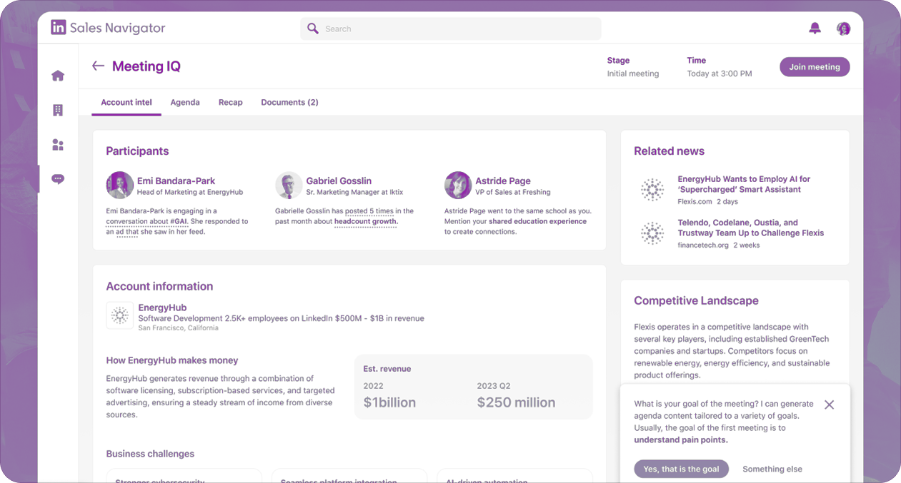This screenshot has width=901, height=483.
Task: Click the Competitive Landscape heading
Action: [696, 301]
